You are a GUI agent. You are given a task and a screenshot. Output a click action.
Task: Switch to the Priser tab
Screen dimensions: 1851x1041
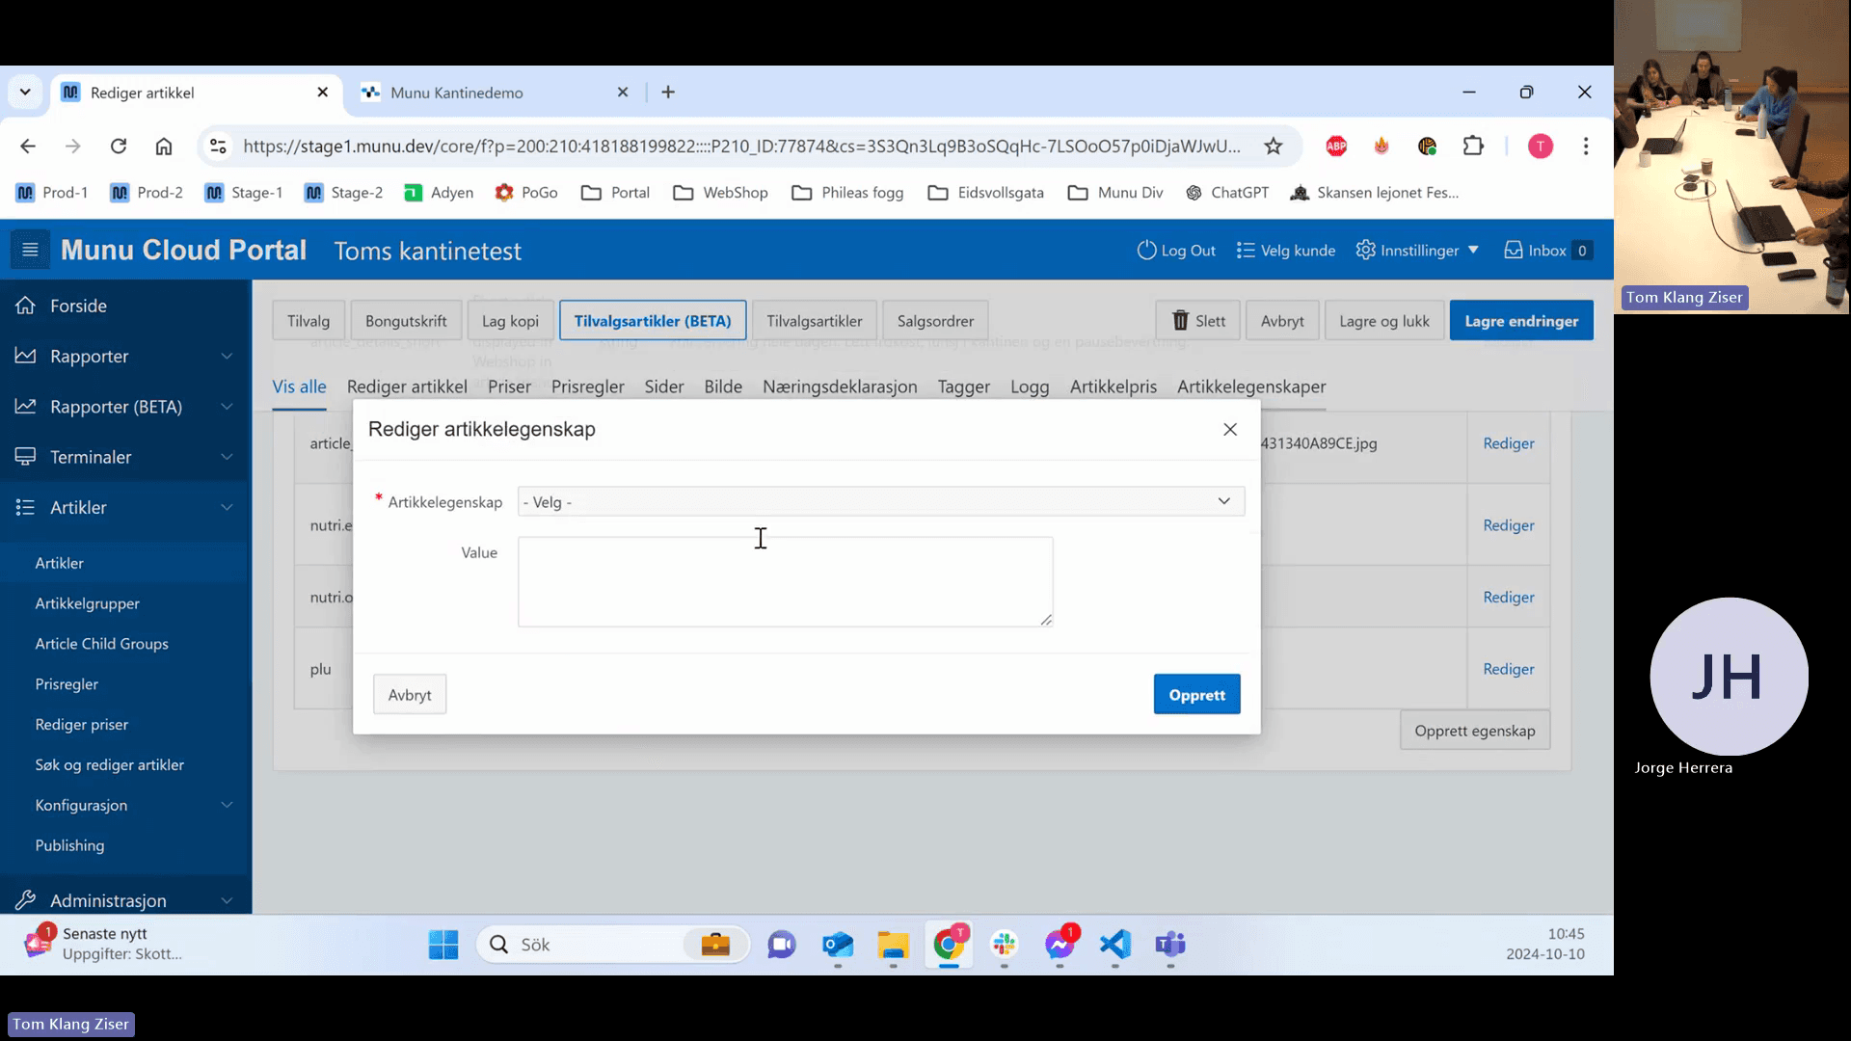[509, 387]
